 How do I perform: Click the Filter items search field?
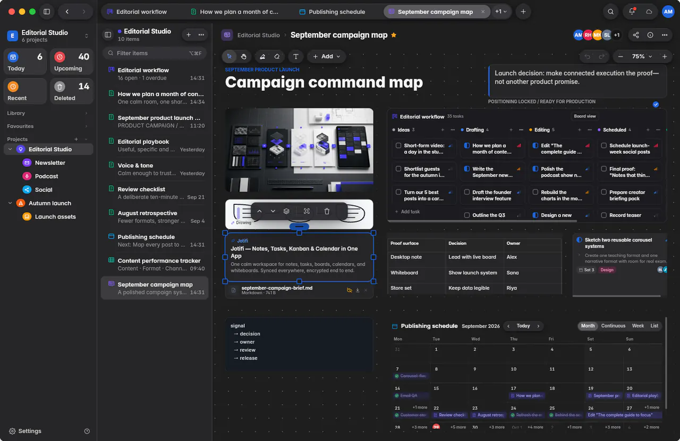coord(154,53)
